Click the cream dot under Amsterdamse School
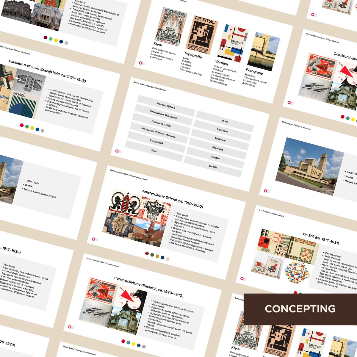 pos(168,259)
